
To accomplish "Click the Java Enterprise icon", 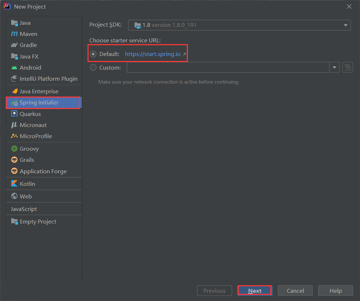I will pyautogui.click(x=15, y=91).
